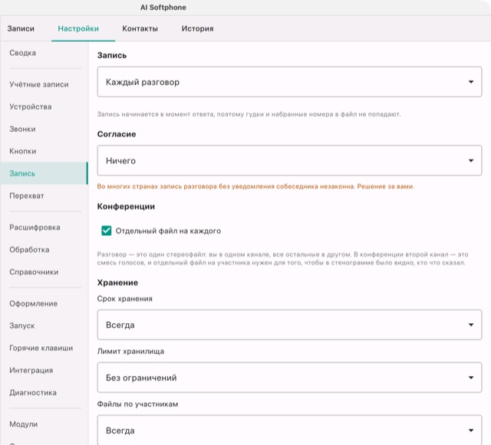491x445 pixels.
Task: Go to the История tab
Action: click(x=198, y=28)
